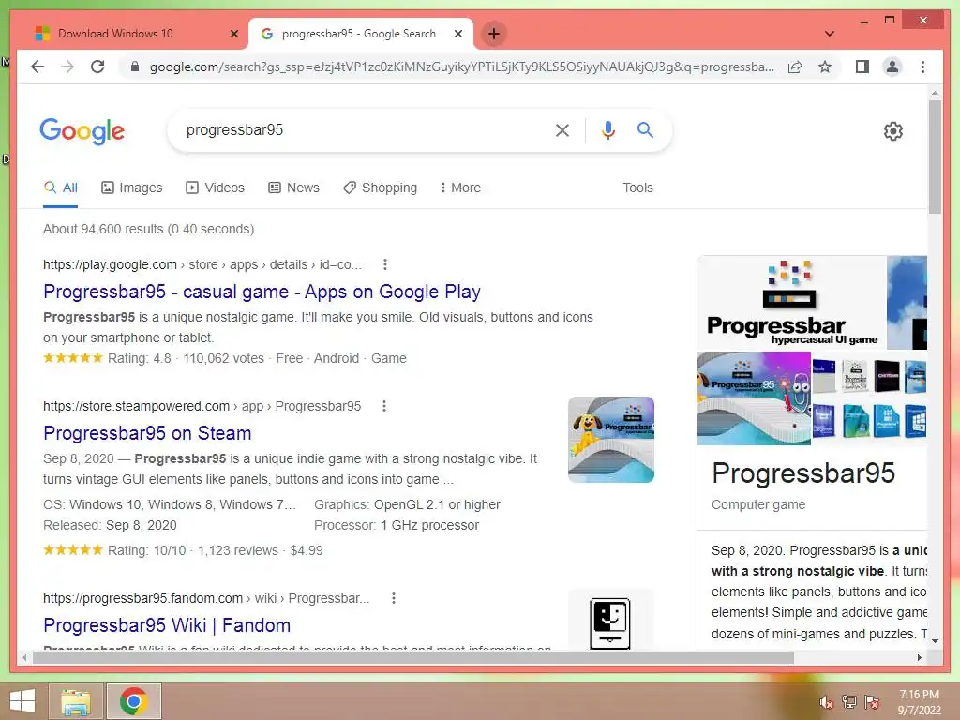Open Chrome's three-dot menu

[x=922, y=67]
